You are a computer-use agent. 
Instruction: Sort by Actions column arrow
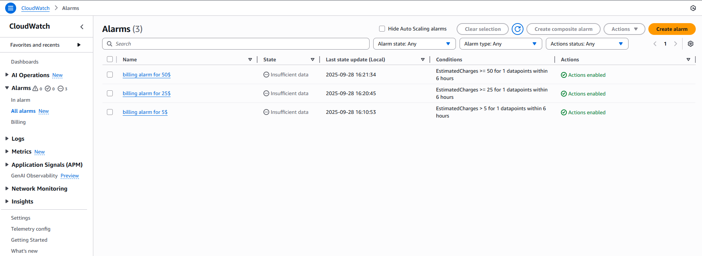[x=688, y=60]
